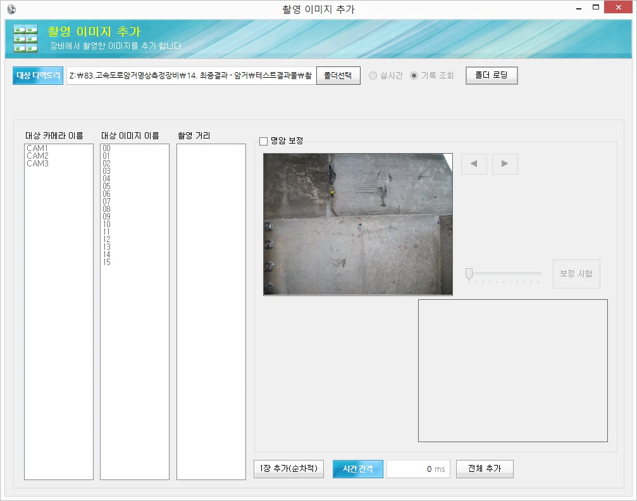Viewport: 637px width, 501px height.
Task: Click the brightness correction slider handle
Action: pos(469,274)
